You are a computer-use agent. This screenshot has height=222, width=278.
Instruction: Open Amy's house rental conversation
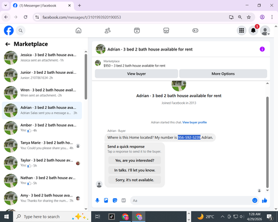click(x=42, y=198)
